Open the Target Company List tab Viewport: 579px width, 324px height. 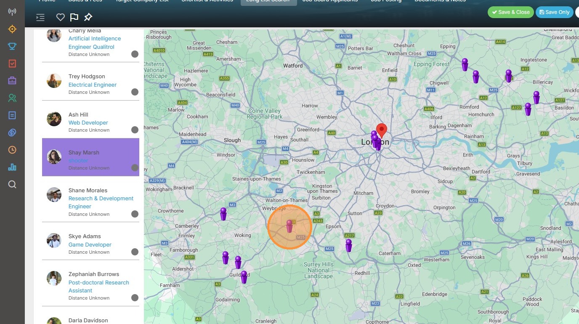[x=142, y=2]
